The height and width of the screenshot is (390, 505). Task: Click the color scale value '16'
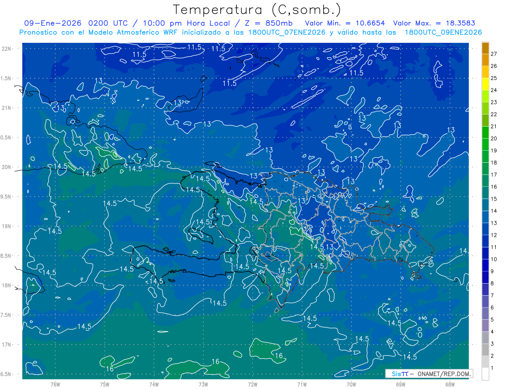click(x=494, y=187)
